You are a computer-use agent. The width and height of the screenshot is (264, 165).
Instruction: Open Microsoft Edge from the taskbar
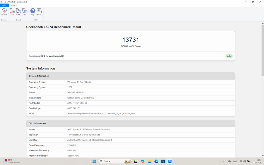coord(156,162)
